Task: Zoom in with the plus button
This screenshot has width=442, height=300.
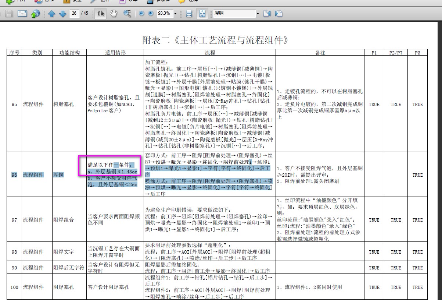Action: pos(151,14)
